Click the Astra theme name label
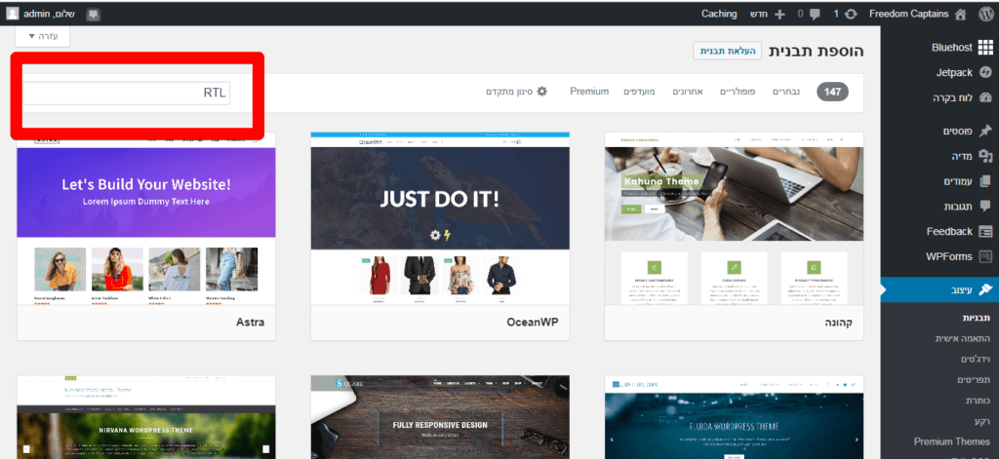This screenshot has height=459, width=999. tap(249, 323)
